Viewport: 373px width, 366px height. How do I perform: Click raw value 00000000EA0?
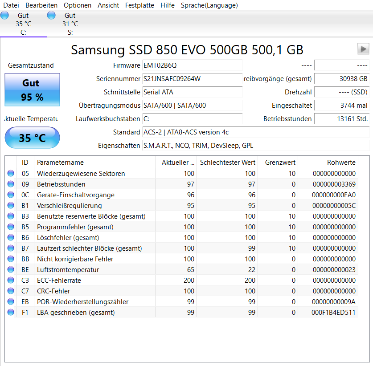[x=333, y=195]
